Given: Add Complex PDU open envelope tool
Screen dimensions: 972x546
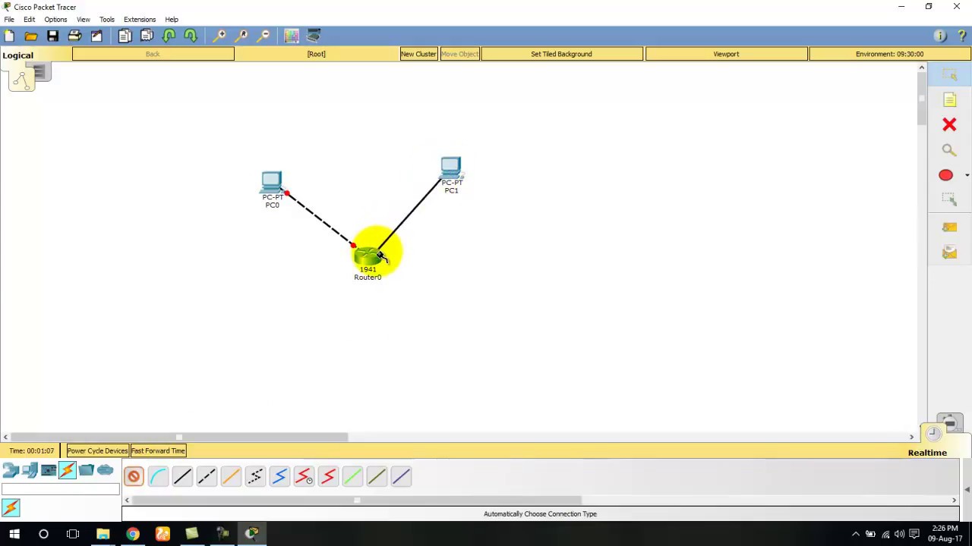Looking at the screenshot, I should (x=949, y=252).
